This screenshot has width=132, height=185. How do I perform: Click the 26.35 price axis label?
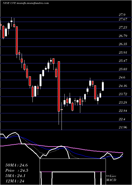click(x=123, y=44)
